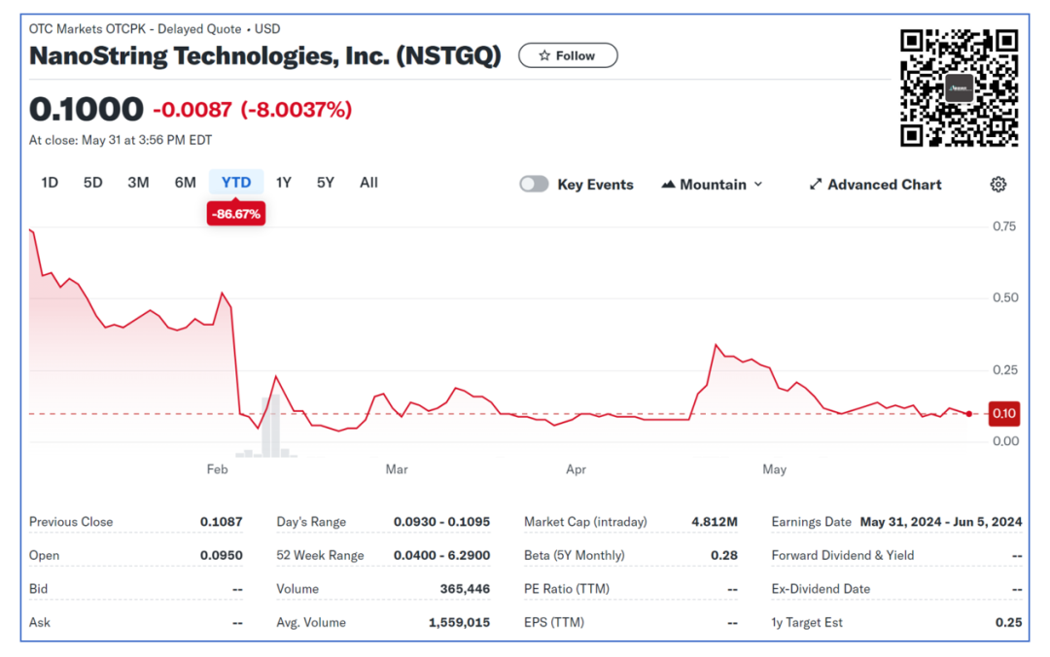Select the YTD time range tab
1050x657 pixels.
236,182
